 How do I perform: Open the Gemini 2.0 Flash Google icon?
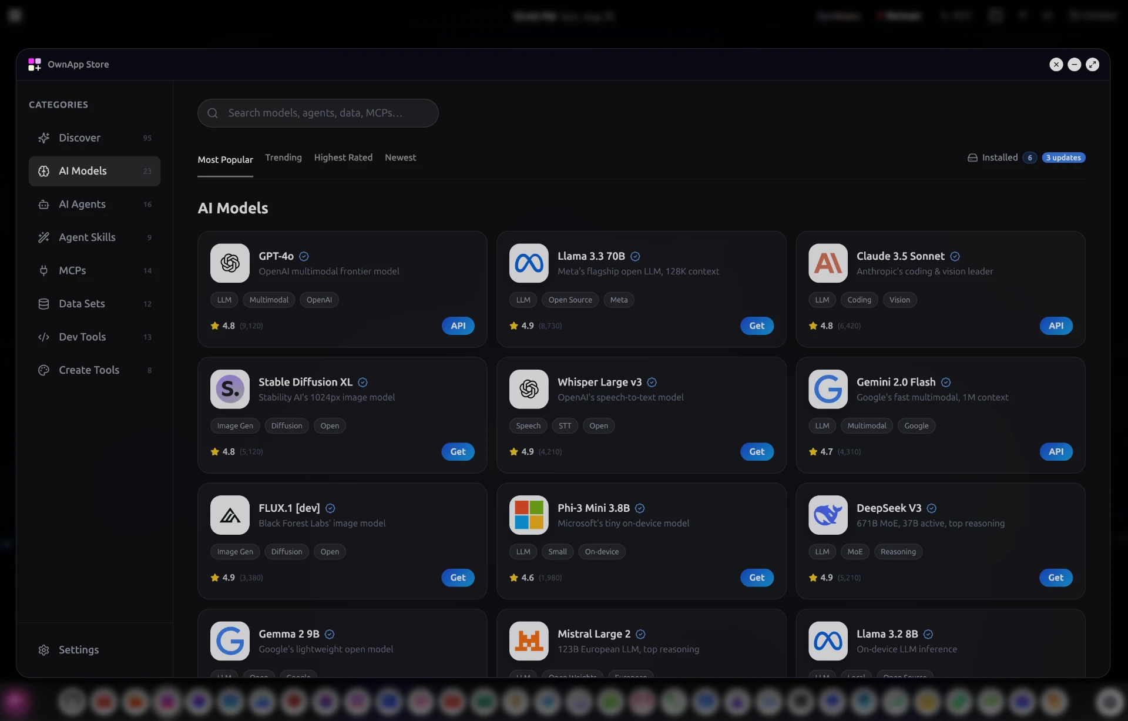828,389
